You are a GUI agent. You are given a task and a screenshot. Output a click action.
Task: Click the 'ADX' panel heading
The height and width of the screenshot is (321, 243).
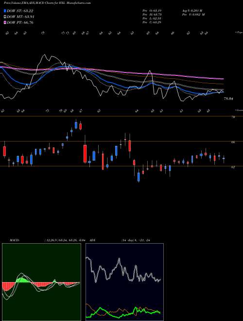(x=93, y=240)
